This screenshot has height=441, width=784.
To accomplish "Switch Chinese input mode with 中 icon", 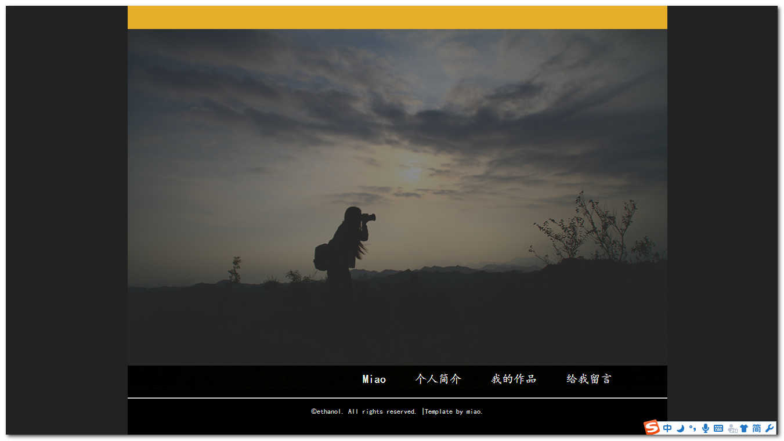I will click(x=667, y=428).
